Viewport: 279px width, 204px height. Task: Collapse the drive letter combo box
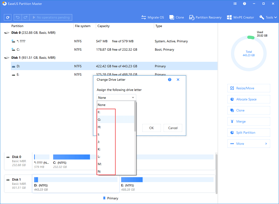[x=133, y=98]
